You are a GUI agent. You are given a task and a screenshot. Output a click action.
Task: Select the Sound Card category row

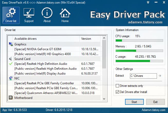(54, 59)
